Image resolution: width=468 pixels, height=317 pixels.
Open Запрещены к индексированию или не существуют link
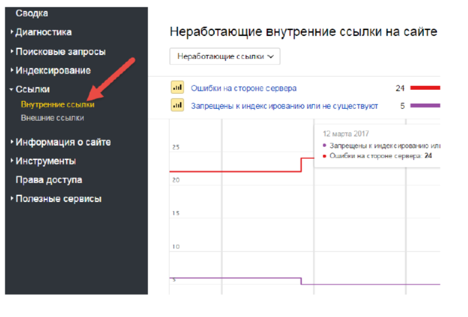tap(284, 106)
